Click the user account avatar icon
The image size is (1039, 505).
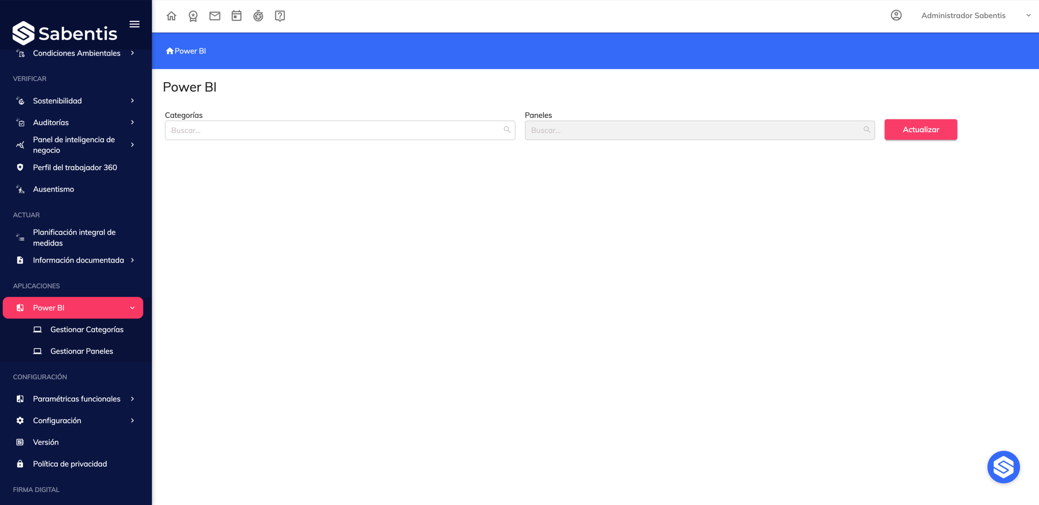click(896, 15)
